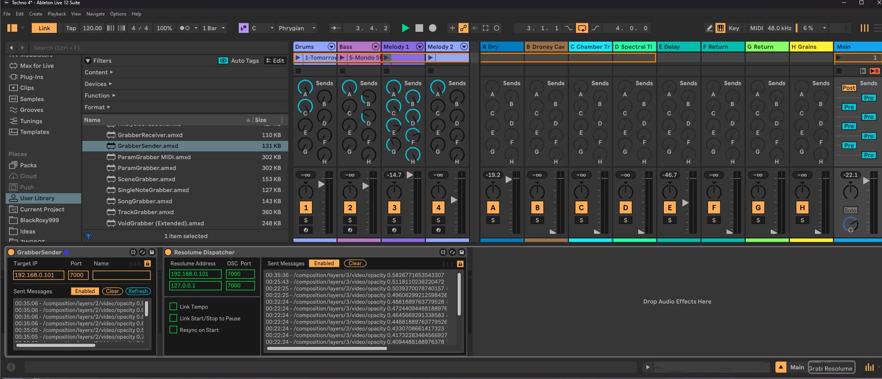Click the lock icon in Resolume Dispatcher
882x379 pixels.
click(460, 264)
